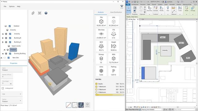Screen dimensions: 198x111
Task: Select the diagonal line render style thumbnail
Action: [x=69, y=105]
